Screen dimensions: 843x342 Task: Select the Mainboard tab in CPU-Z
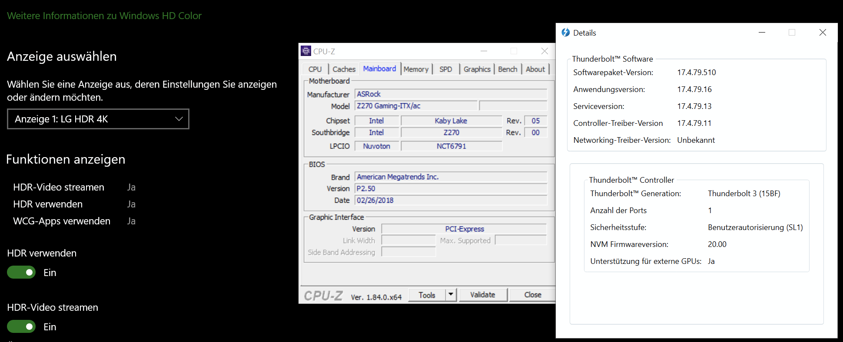(379, 69)
